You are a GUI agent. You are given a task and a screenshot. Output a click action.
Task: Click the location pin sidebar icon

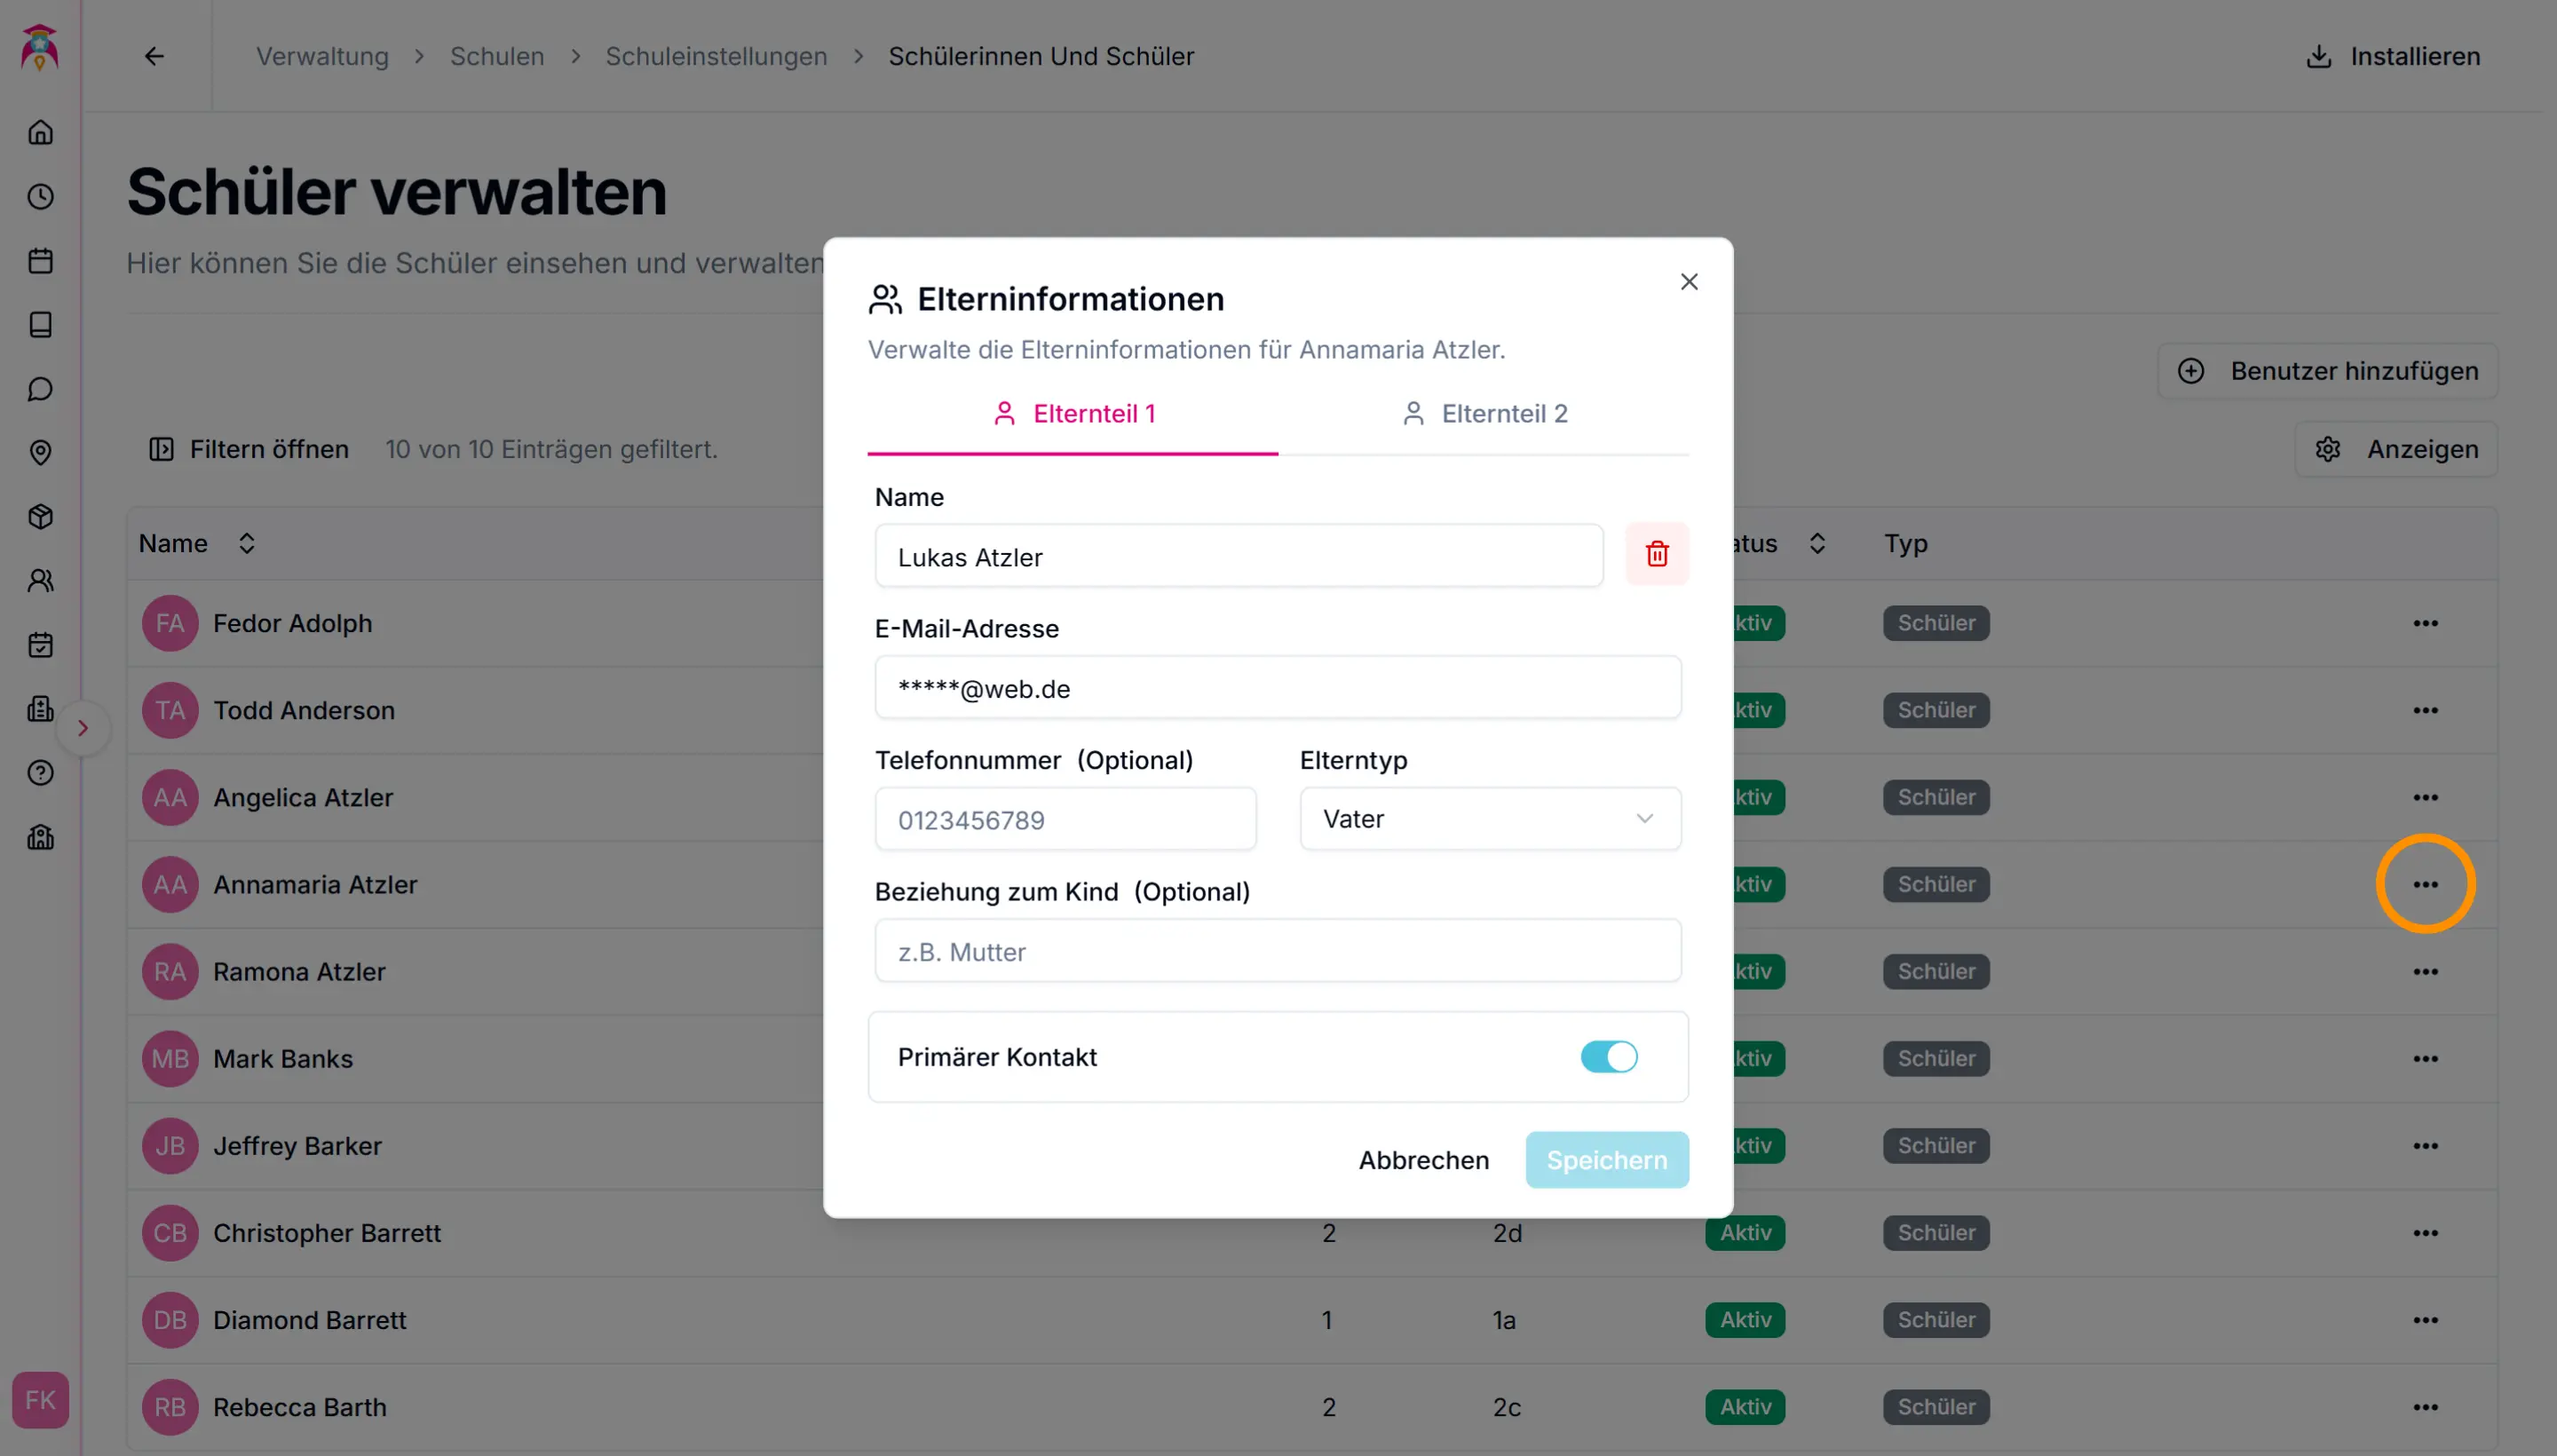(40, 453)
